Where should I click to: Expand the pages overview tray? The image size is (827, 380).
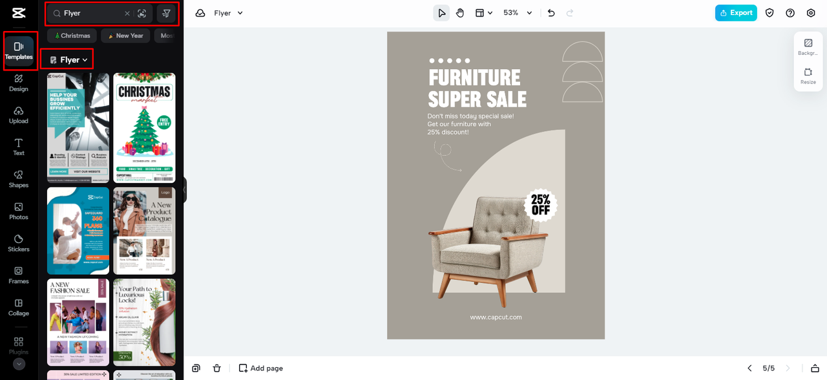click(x=815, y=368)
